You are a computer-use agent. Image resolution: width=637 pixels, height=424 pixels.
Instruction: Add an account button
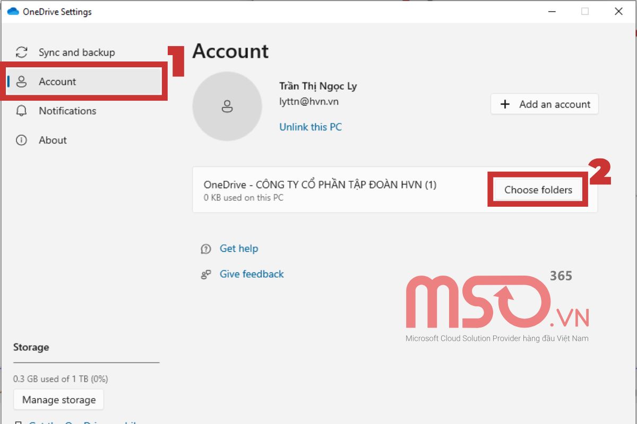coord(545,104)
